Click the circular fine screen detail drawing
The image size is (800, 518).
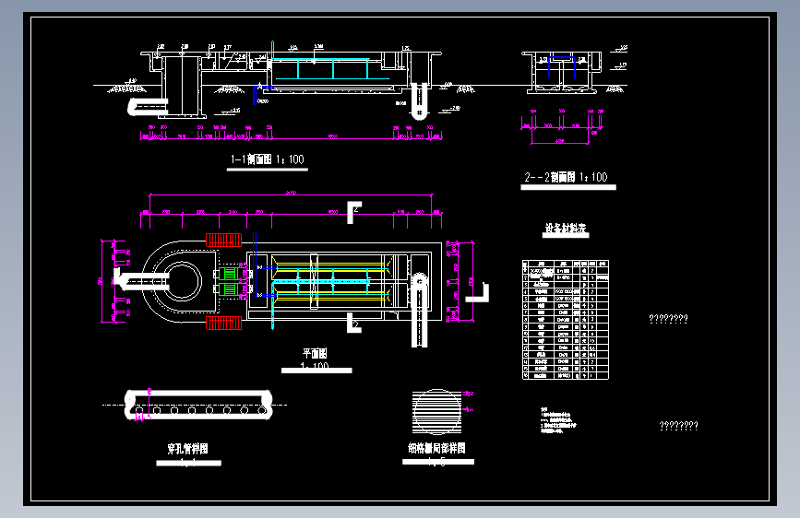click(x=437, y=411)
